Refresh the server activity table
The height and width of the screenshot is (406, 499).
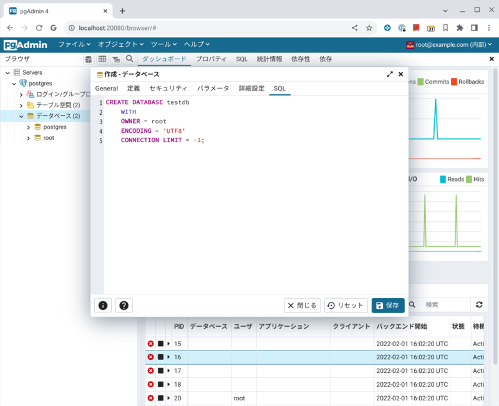coord(479,304)
